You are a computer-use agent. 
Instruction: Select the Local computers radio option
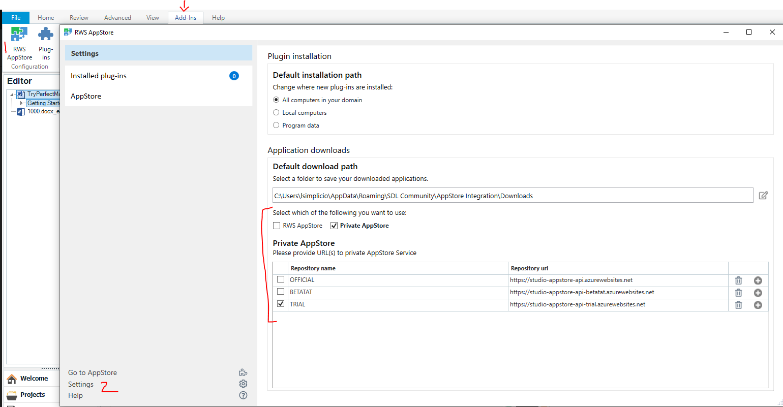276,113
